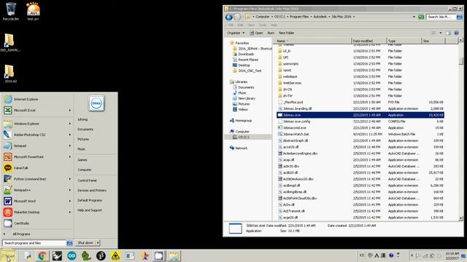The height and width of the screenshot is (262, 467).
Task: Open Devices and Printers from Start menu
Action: (x=92, y=191)
